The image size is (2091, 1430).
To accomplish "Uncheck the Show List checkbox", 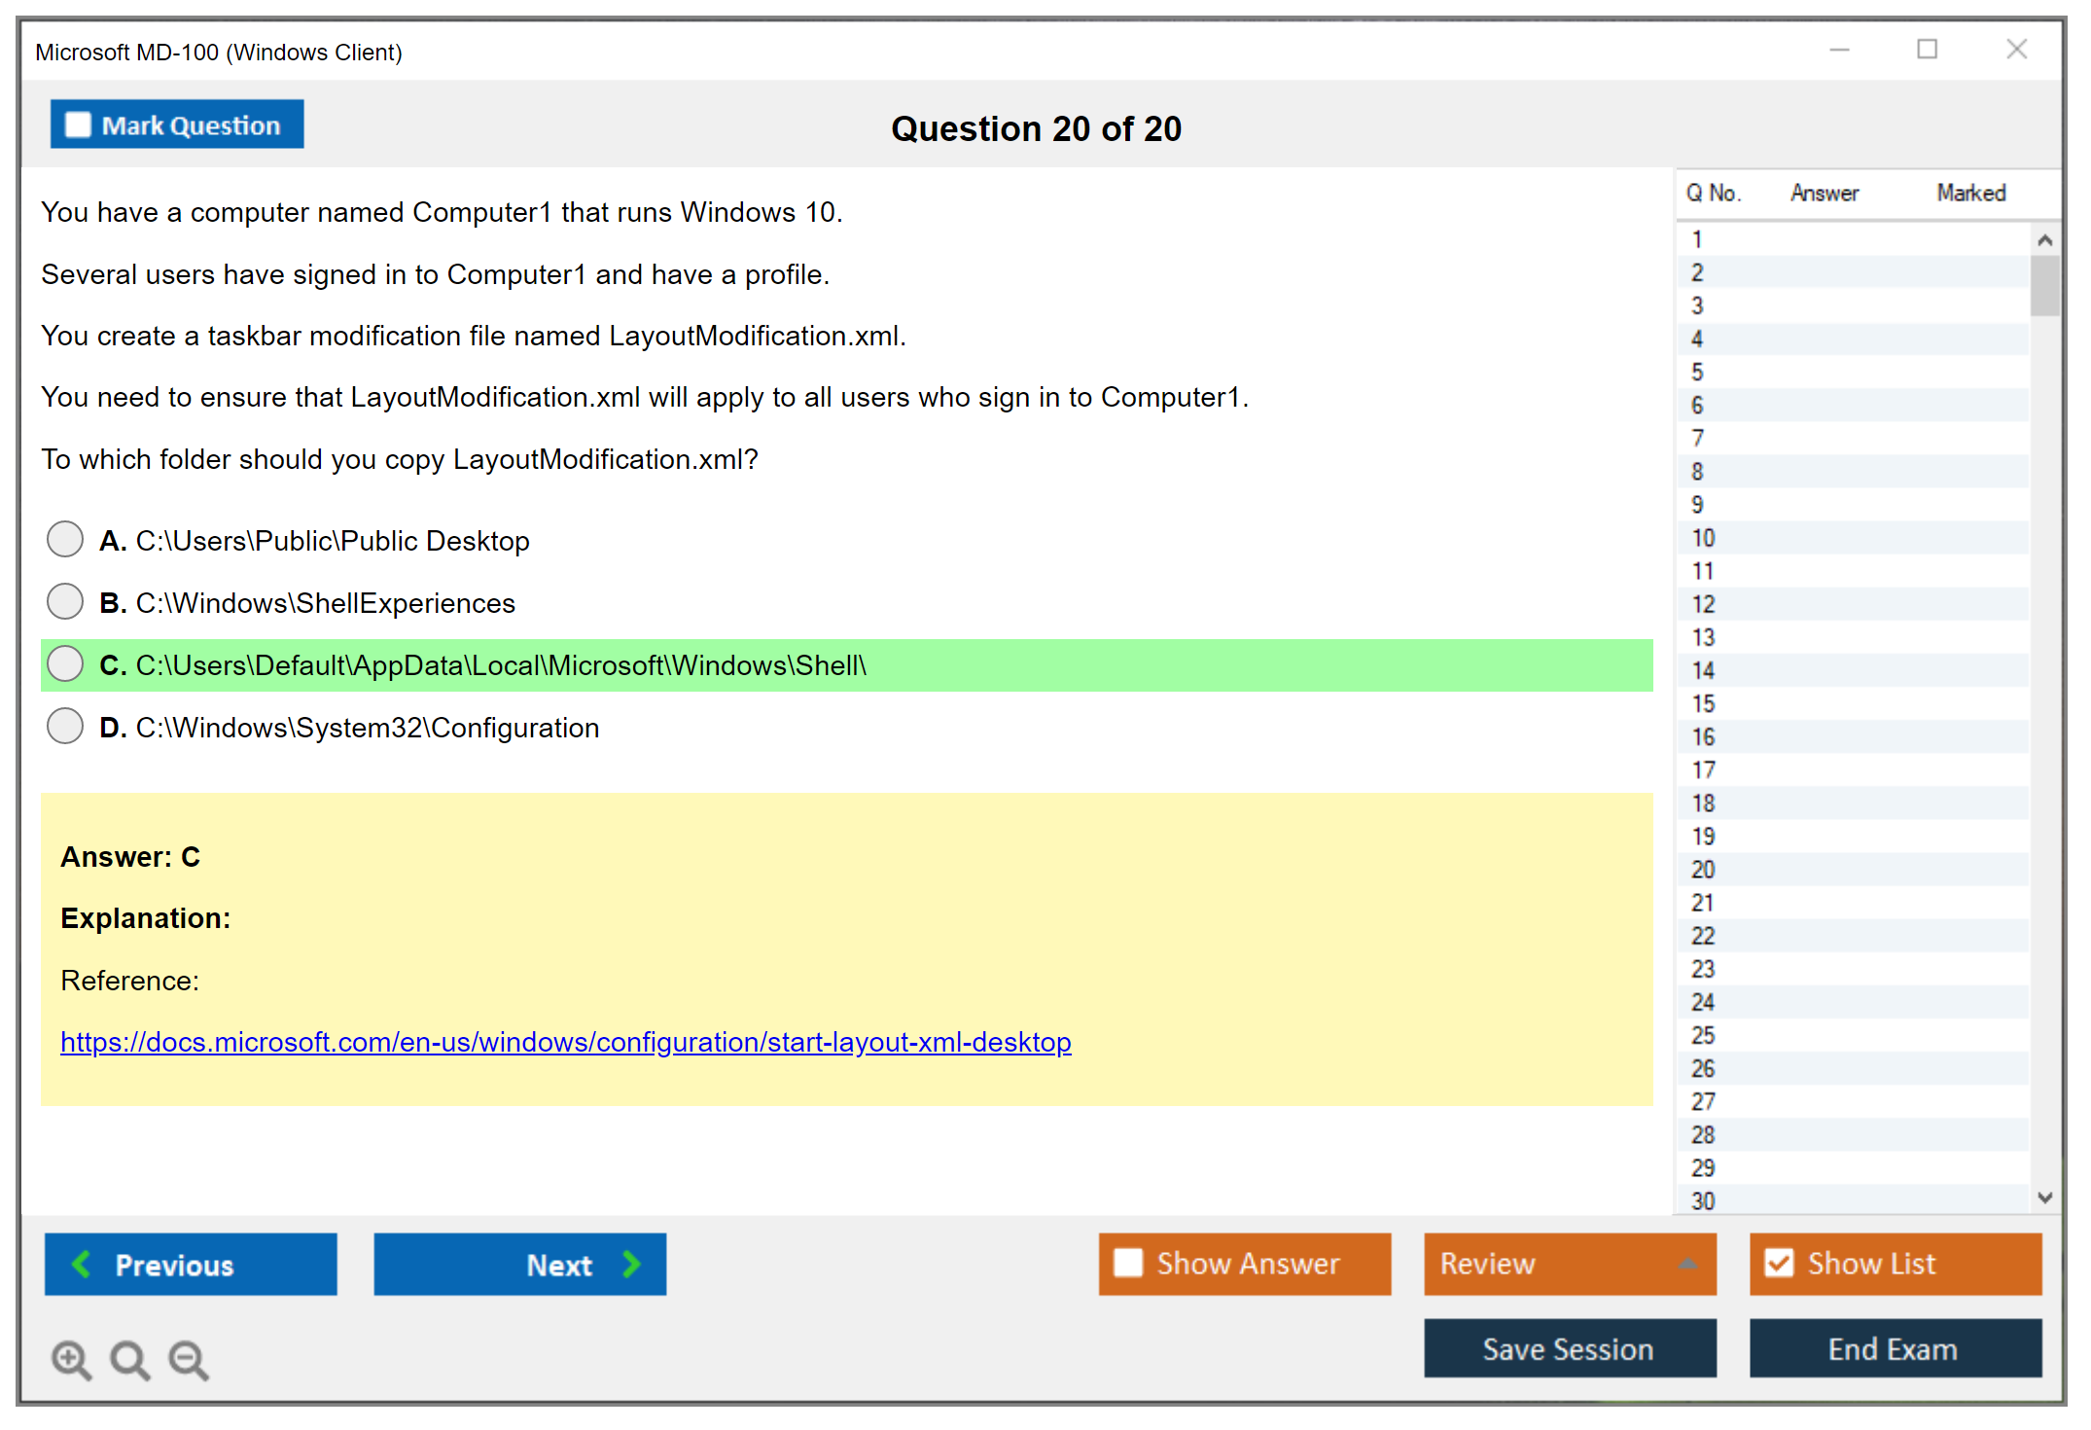I will 1779,1263.
